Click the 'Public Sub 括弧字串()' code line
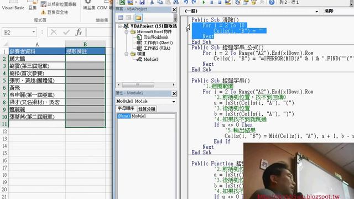The width and height of the screenshot is (354, 199). click(x=221, y=81)
